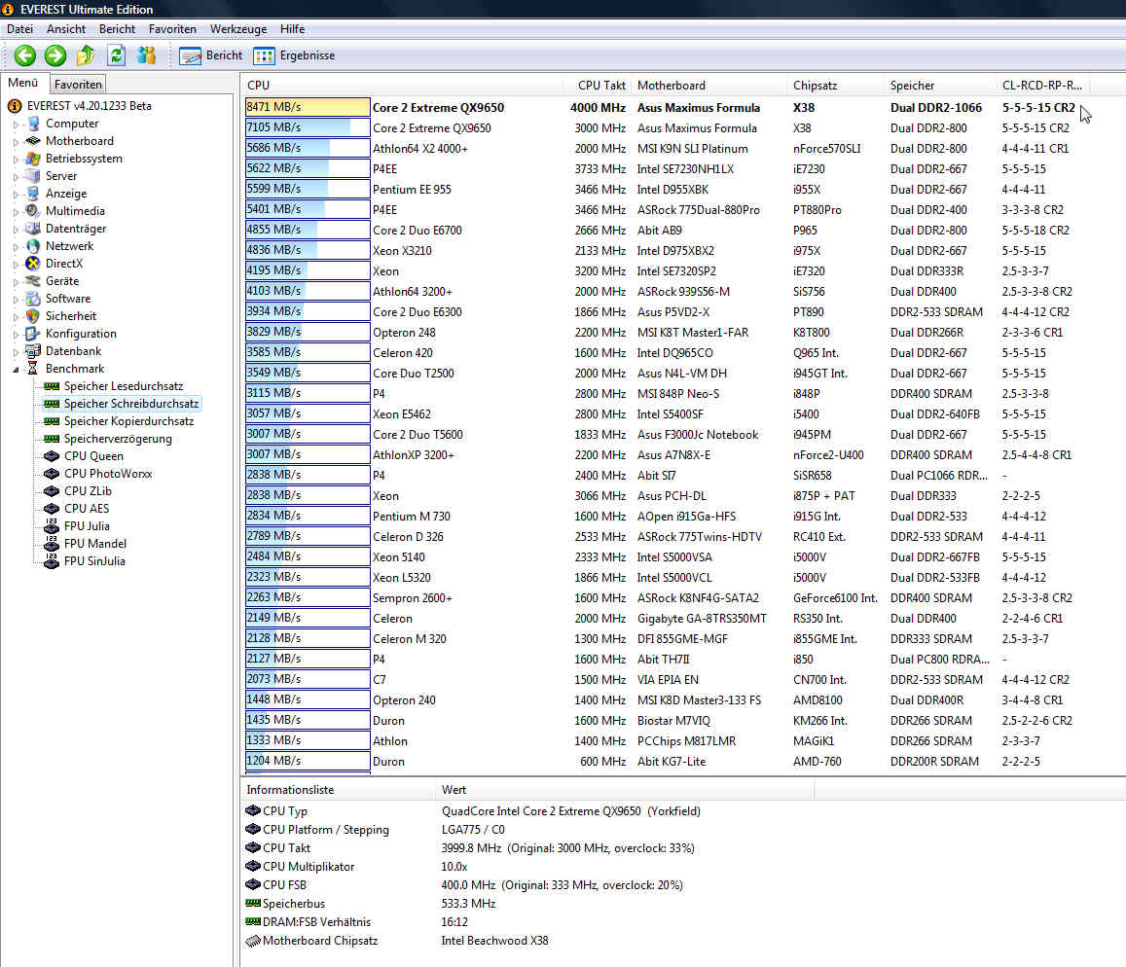Select the 5686 MB/s Athlon64 X2 result bar
This screenshot has height=967, width=1126.
[x=308, y=148]
